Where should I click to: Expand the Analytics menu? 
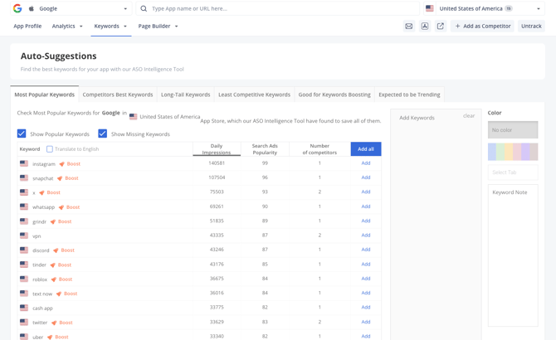tap(67, 26)
